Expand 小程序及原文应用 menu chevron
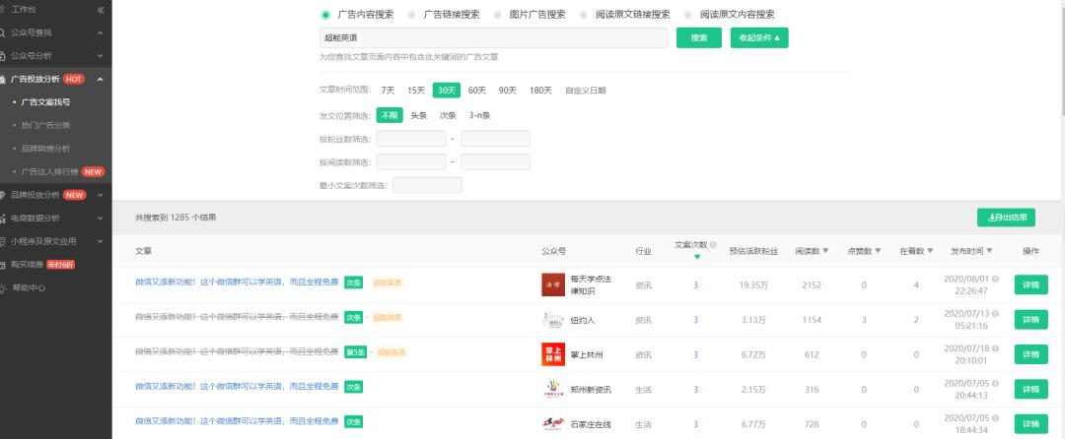The height and width of the screenshot is (439, 1065). click(x=100, y=241)
